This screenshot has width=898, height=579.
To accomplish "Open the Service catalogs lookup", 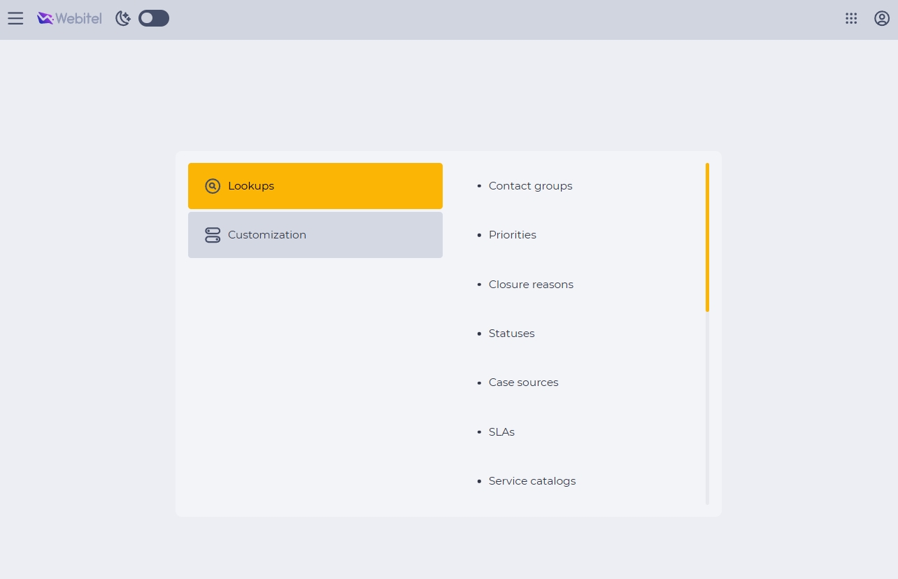I will (x=532, y=481).
